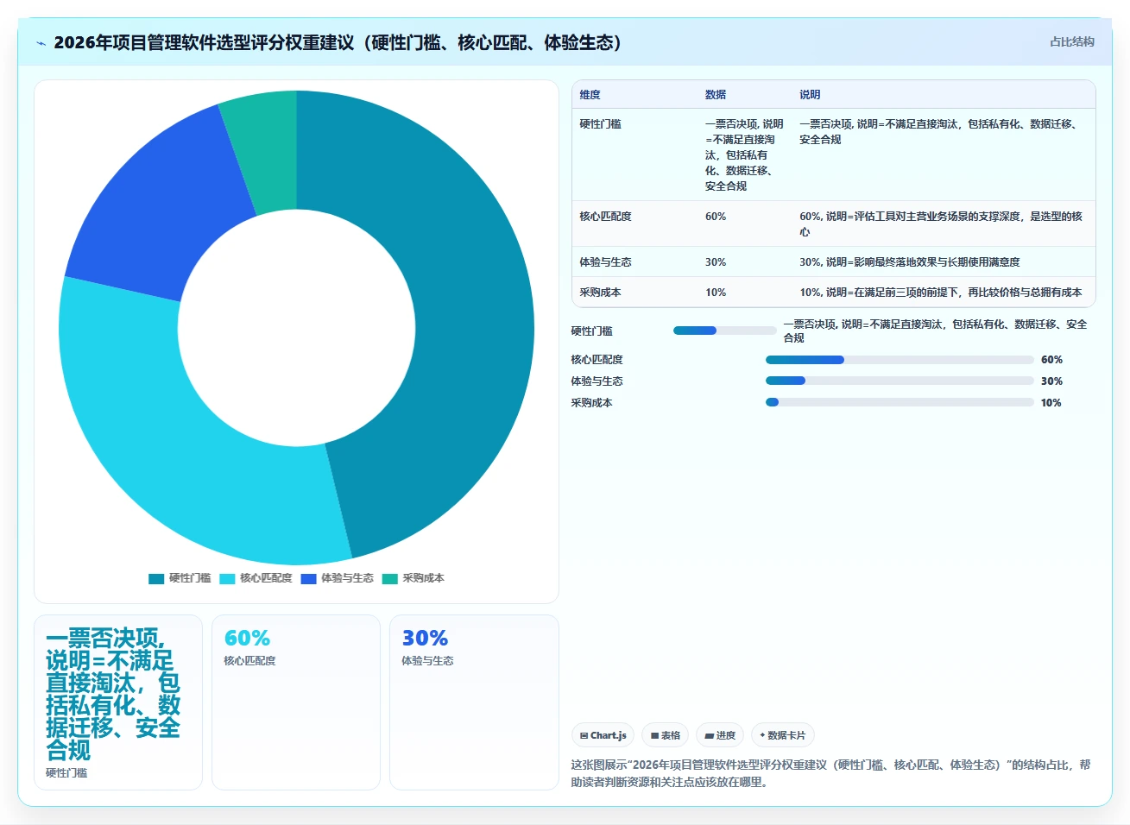Toggle the 核心匹配度 legend color swatch
The image size is (1130, 825).
tap(227, 578)
